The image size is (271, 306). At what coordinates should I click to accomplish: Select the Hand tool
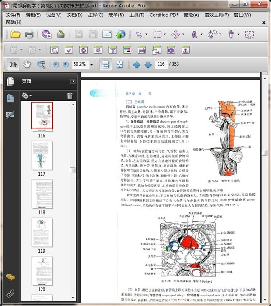pos(27,64)
